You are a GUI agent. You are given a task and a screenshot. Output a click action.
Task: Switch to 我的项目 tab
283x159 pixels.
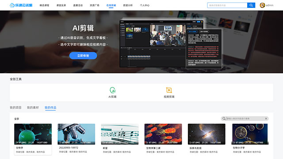pyautogui.click(x=15, y=108)
